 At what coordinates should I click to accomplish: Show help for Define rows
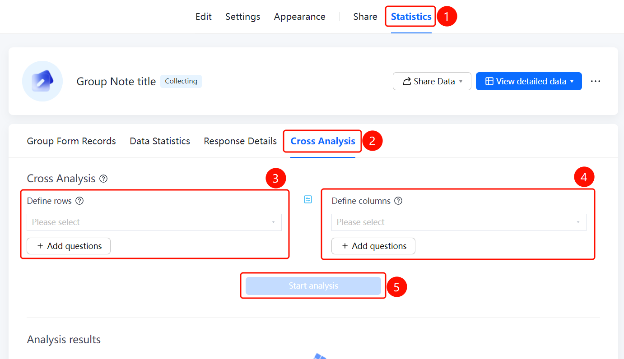pos(79,201)
